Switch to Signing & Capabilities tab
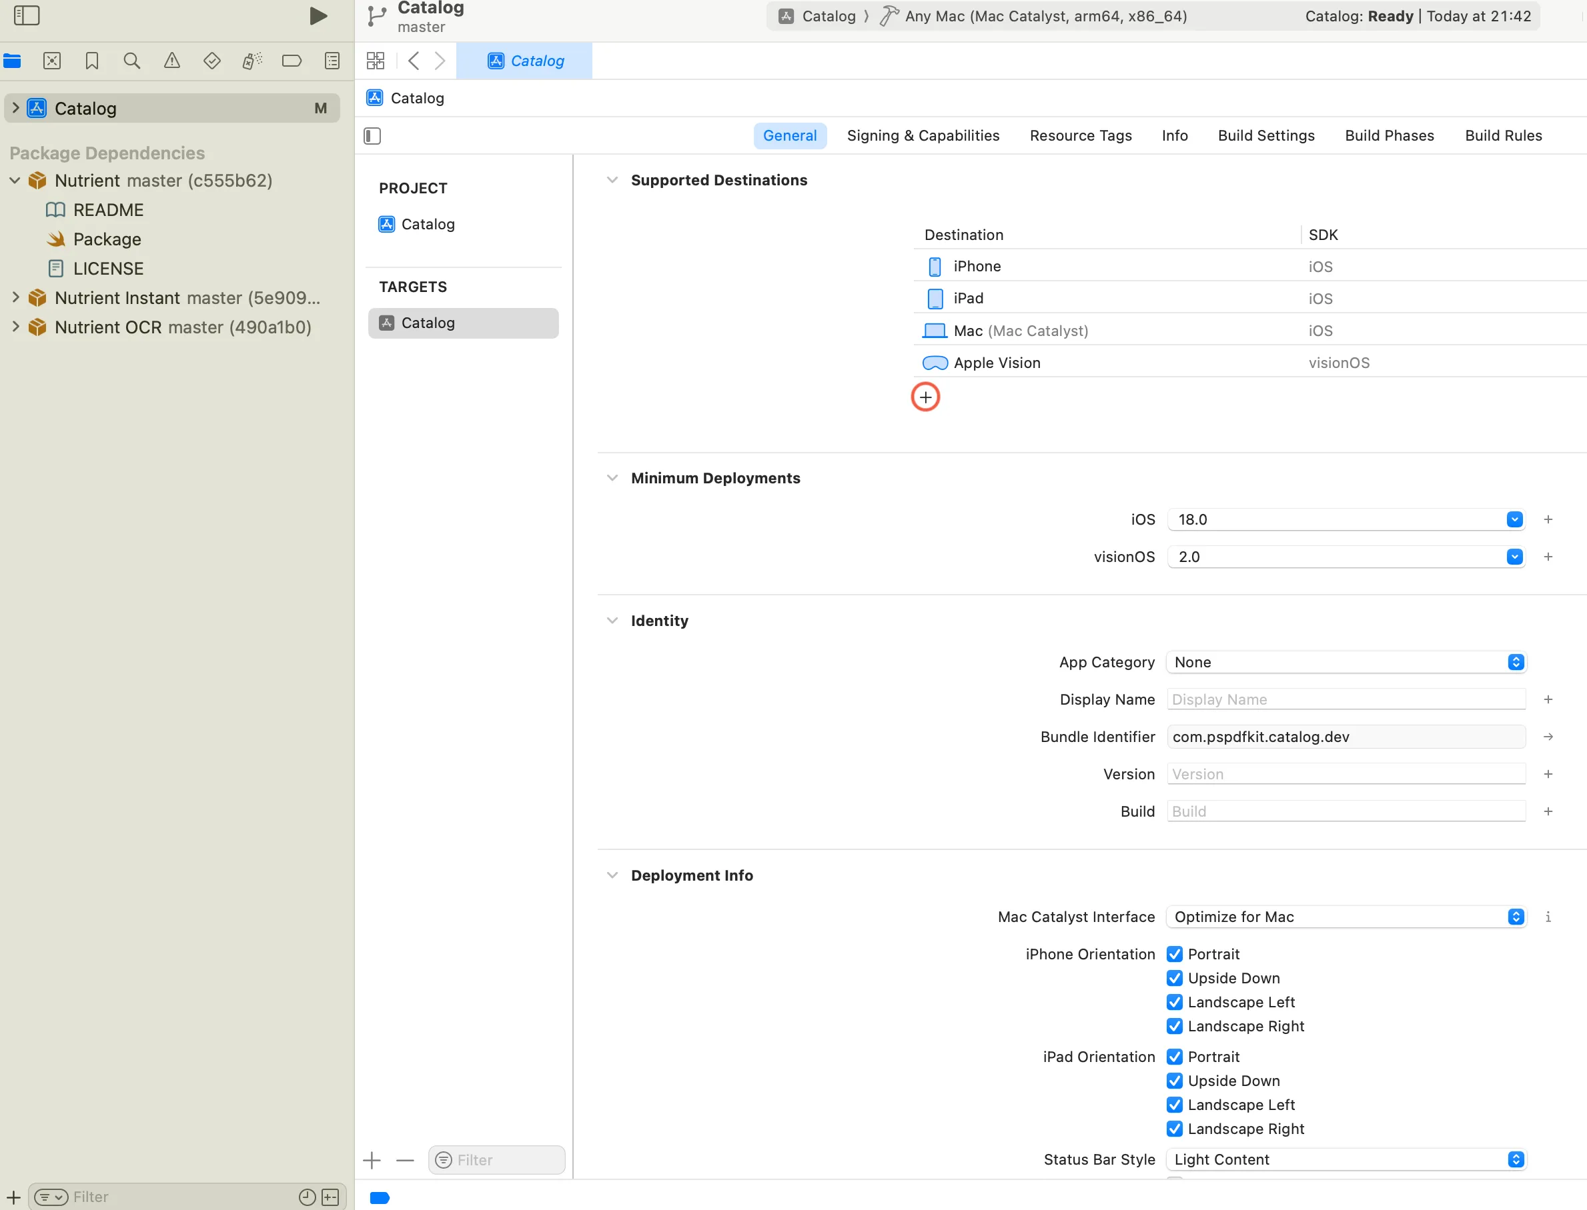 (x=923, y=135)
